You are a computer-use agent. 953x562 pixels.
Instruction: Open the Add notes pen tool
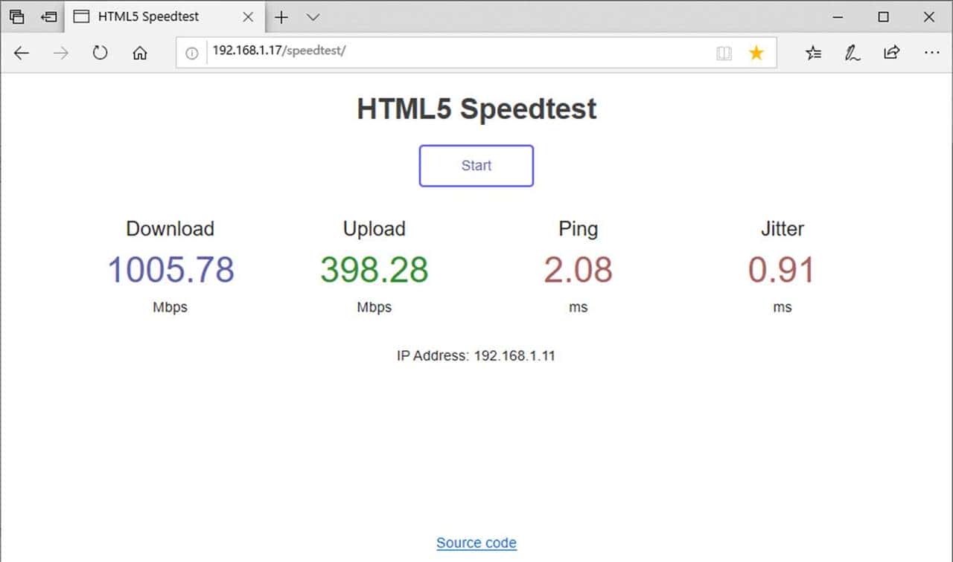(852, 53)
